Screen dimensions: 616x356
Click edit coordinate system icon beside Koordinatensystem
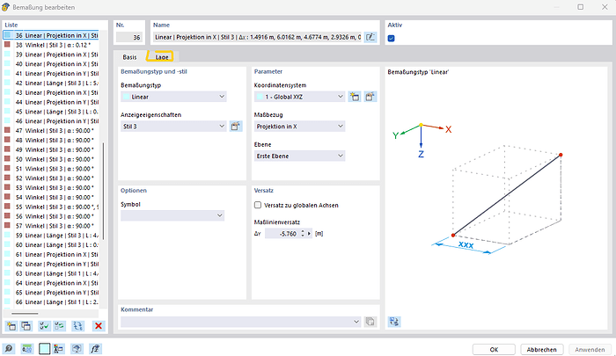coord(370,97)
